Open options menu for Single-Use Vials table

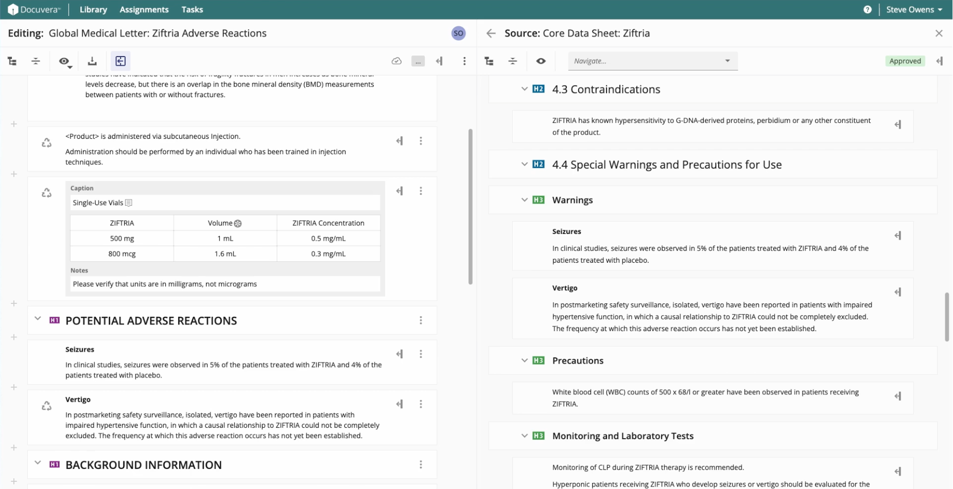point(421,191)
